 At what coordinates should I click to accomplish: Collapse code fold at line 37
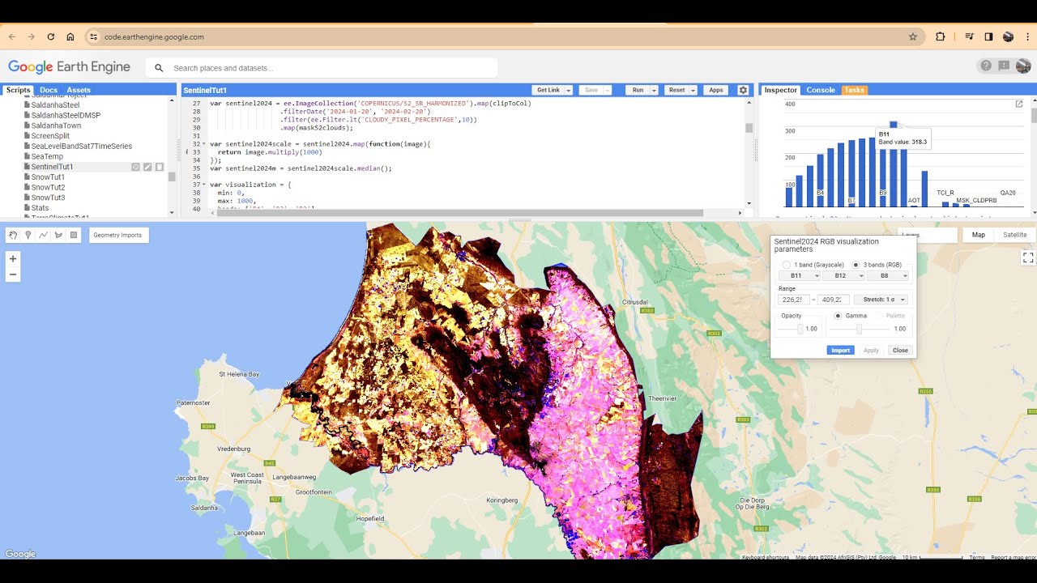coord(206,185)
